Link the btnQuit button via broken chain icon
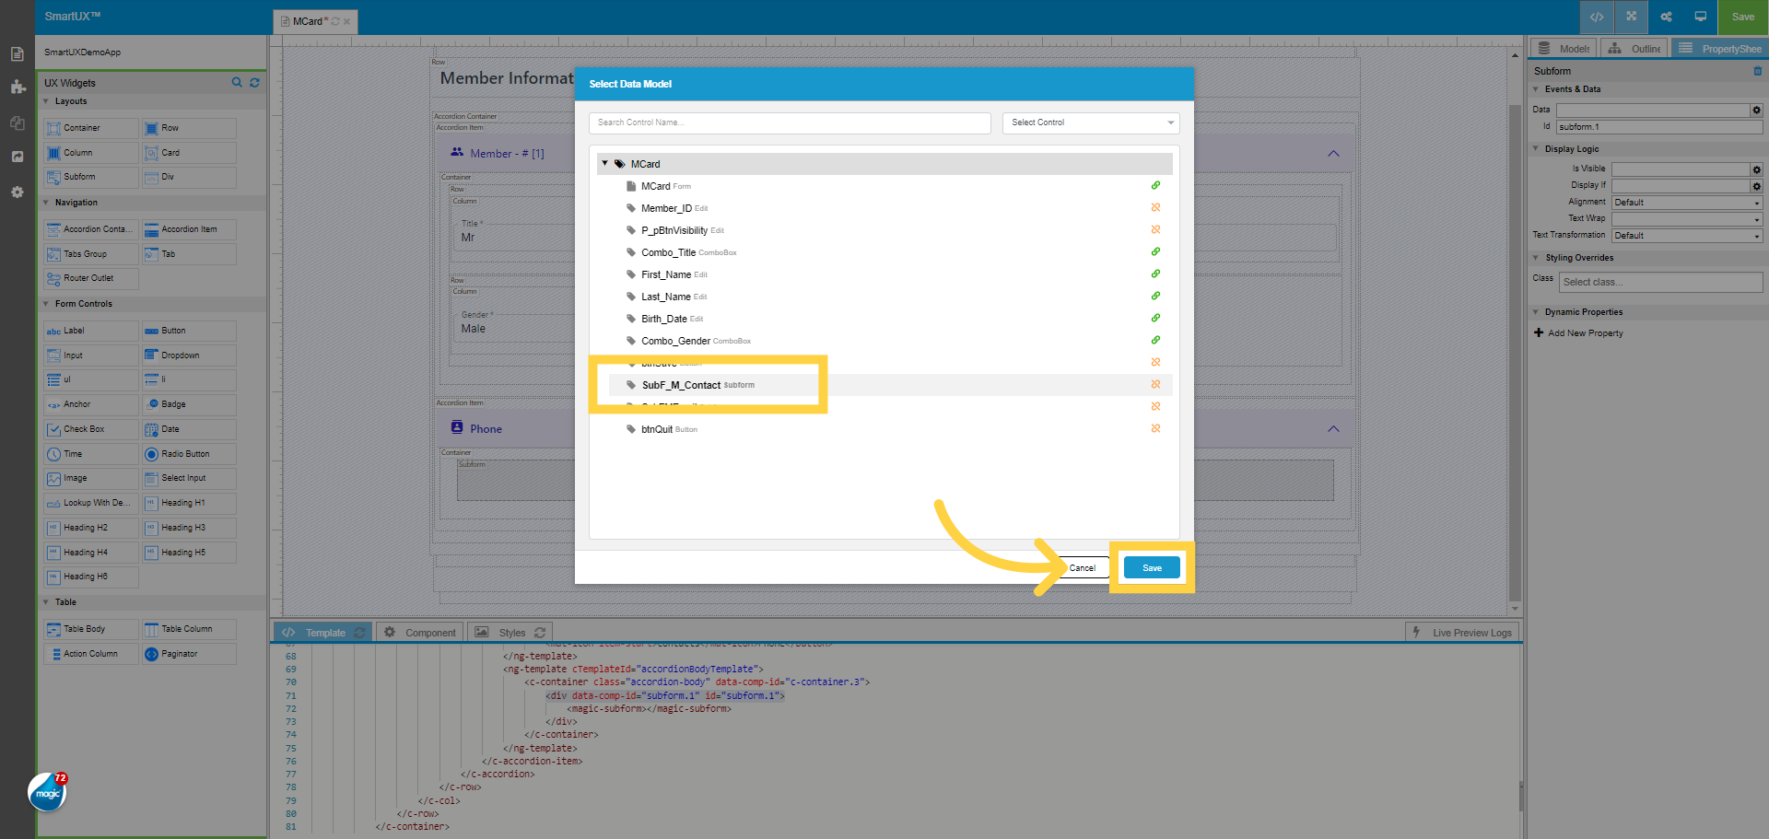The width and height of the screenshot is (1769, 839). coord(1155,428)
